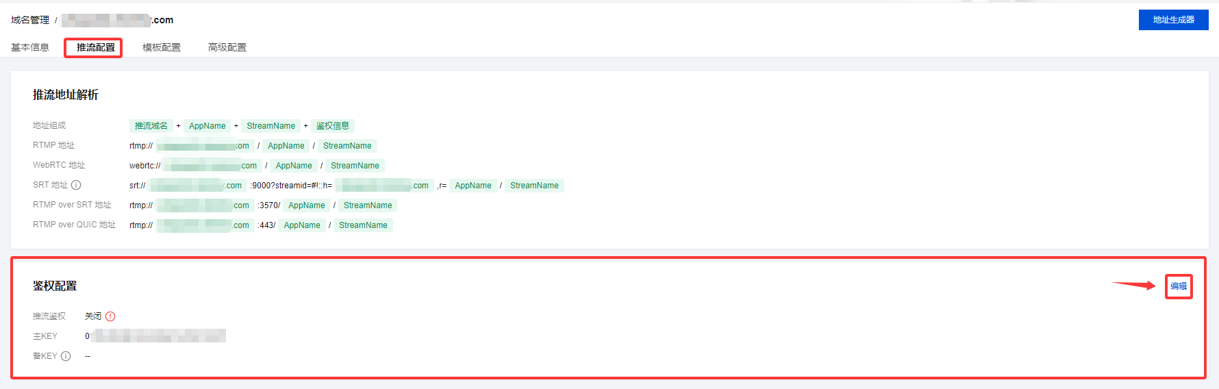Open the 域名管理 breadcrumb link
Image resolution: width=1219 pixels, height=389 pixels.
tap(30, 20)
